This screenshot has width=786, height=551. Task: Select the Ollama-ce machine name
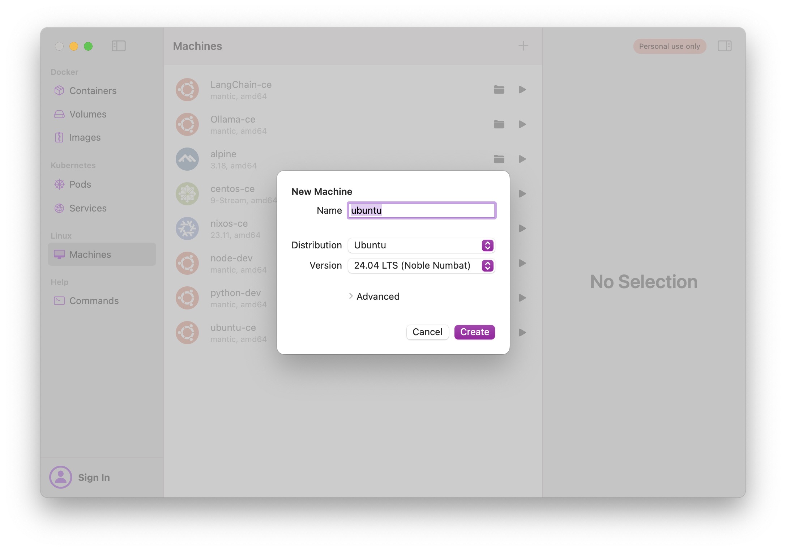(x=233, y=119)
